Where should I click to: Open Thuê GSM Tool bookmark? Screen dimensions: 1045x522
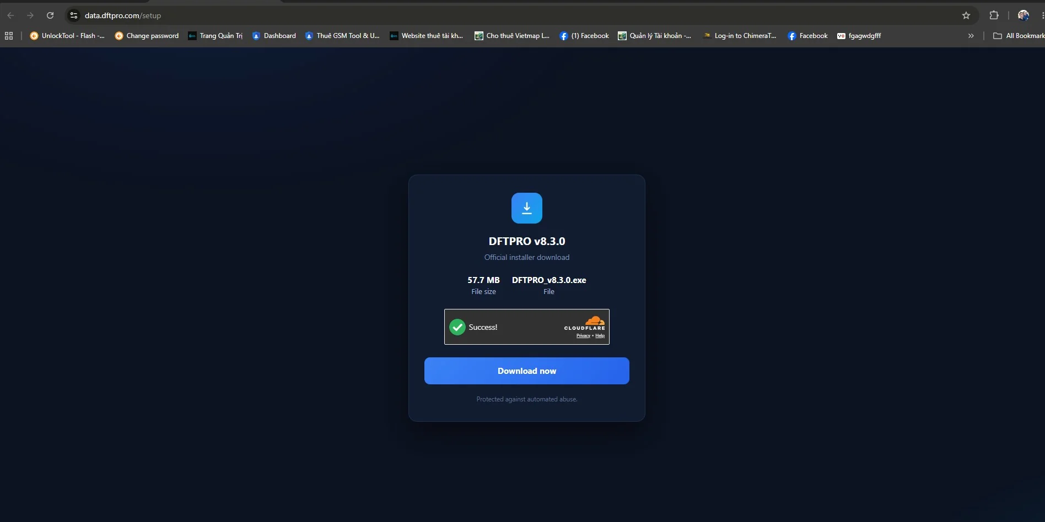(342, 36)
